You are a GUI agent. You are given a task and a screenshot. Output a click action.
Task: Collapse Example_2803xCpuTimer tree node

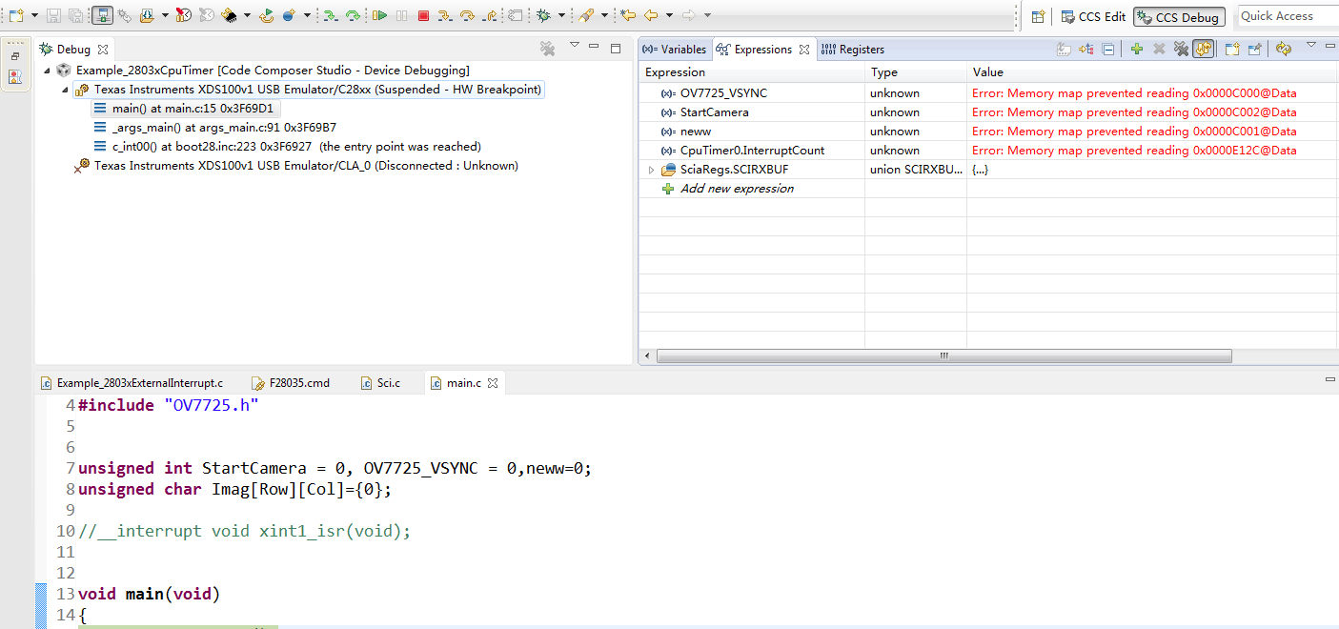(47, 71)
